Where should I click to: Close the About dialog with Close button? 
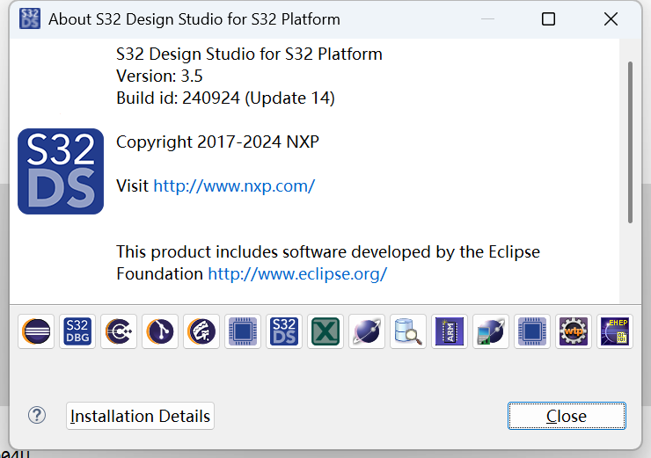[x=567, y=416]
